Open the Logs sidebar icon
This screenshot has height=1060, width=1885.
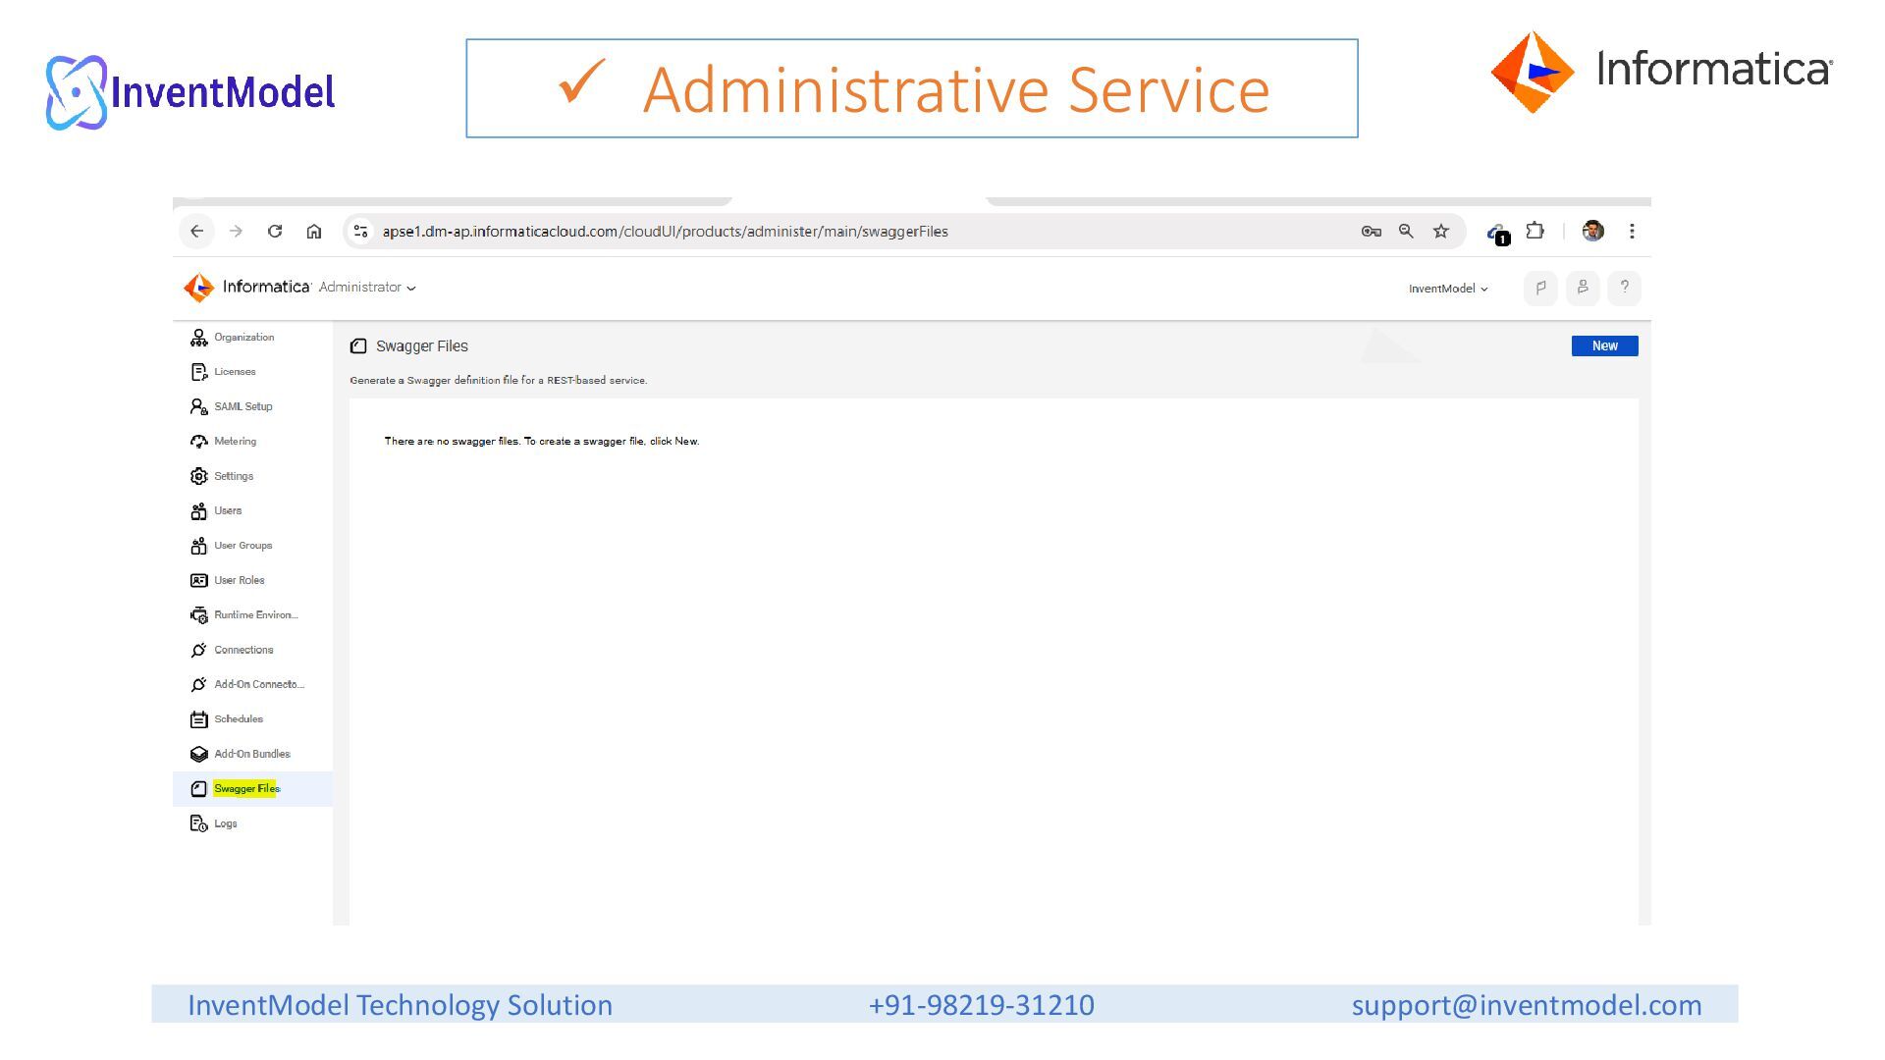click(x=198, y=823)
